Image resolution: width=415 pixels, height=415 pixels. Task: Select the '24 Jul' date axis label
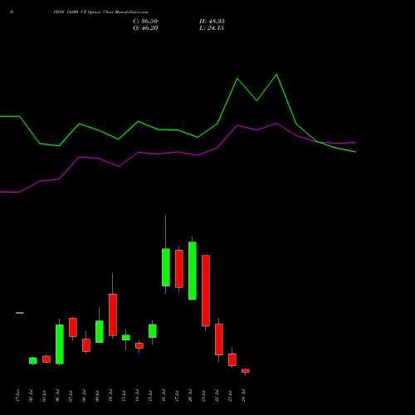(x=244, y=396)
